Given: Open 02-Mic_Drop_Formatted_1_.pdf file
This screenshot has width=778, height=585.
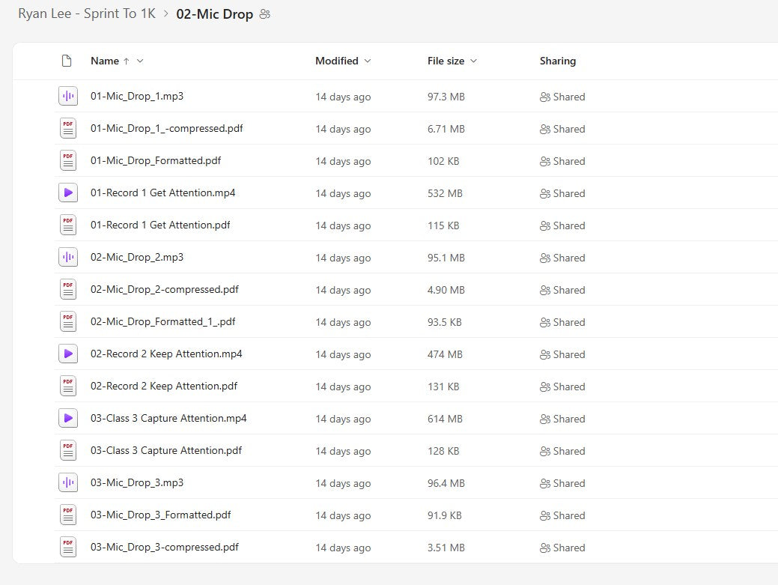Looking at the screenshot, I should click(x=162, y=322).
